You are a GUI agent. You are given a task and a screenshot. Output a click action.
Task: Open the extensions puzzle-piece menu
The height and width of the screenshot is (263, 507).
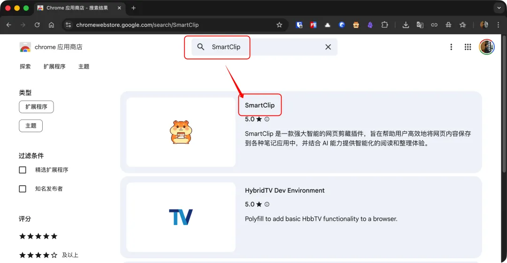pos(384,25)
